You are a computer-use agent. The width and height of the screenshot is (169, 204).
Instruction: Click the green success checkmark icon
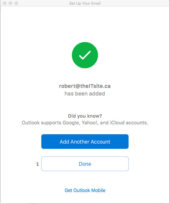[x=85, y=55]
